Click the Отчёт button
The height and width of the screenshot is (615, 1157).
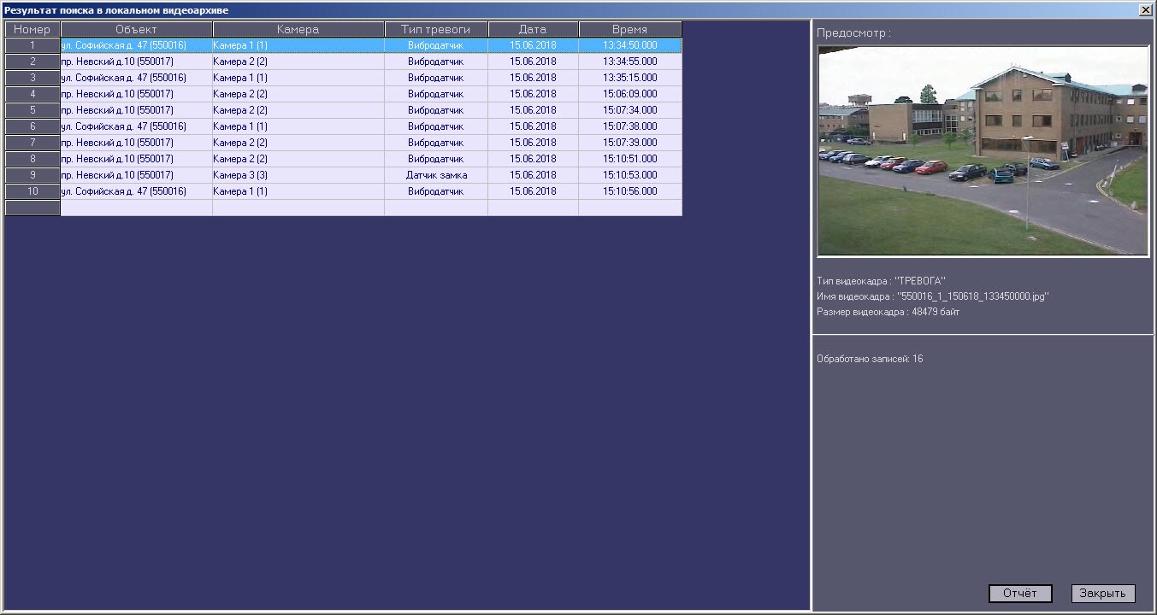[x=1019, y=594]
